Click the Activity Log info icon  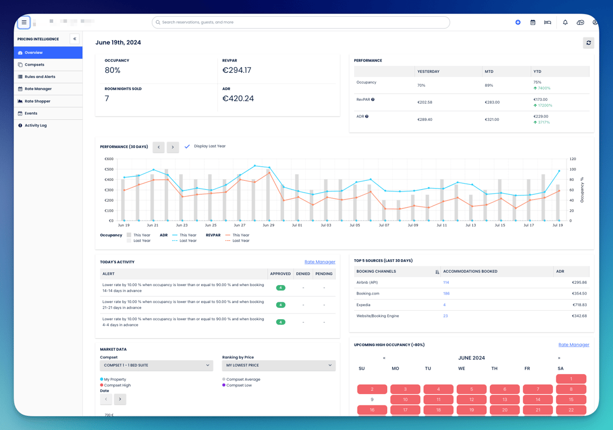coord(20,125)
